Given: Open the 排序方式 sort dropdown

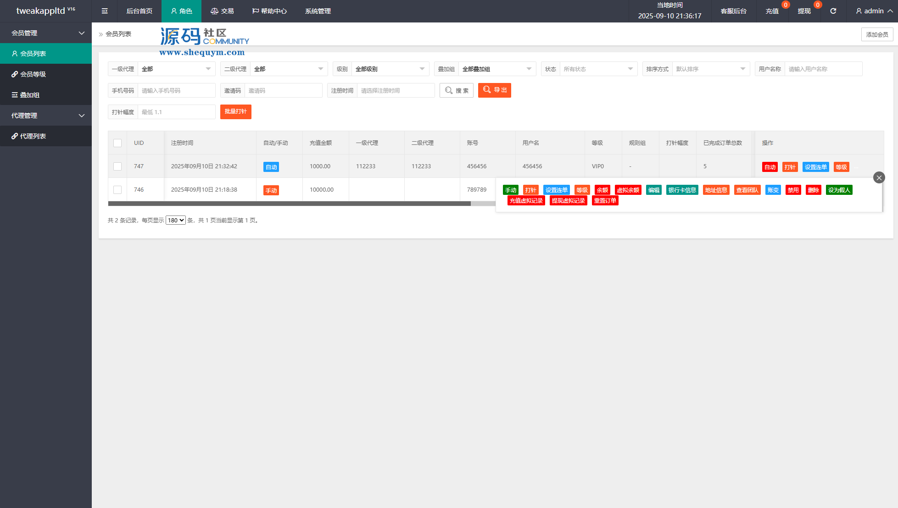Looking at the screenshot, I should click(x=710, y=69).
